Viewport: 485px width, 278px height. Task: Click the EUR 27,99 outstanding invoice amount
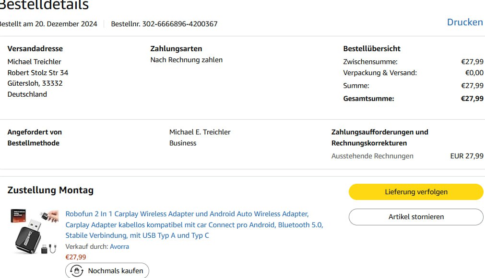point(466,156)
